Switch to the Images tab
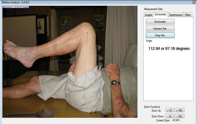The image size is (197, 124). (x=149, y=14)
